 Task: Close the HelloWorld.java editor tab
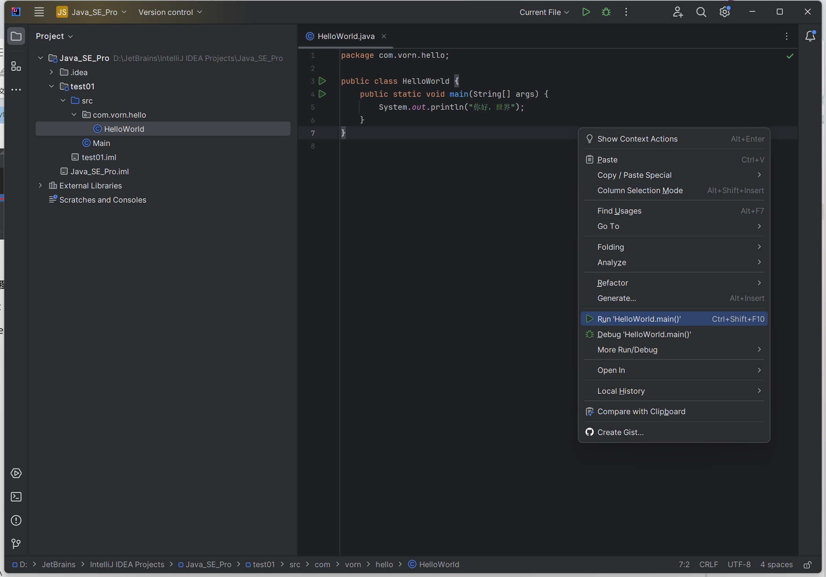[x=384, y=36]
